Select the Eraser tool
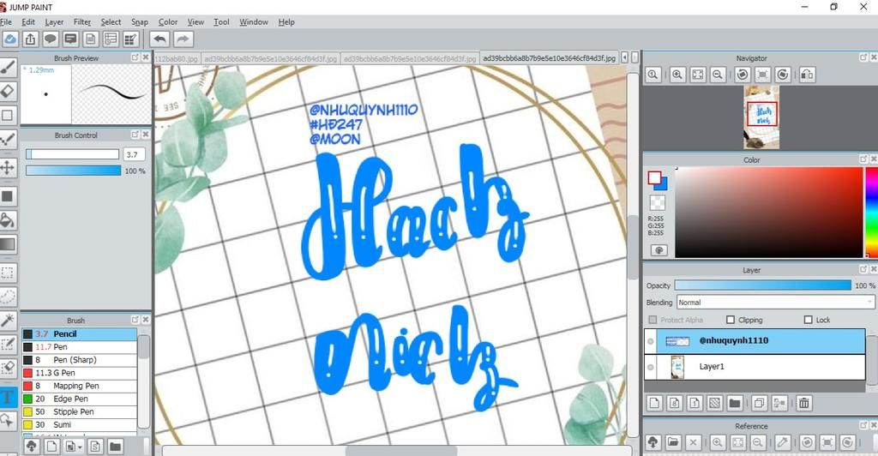This screenshot has width=878, height=456. click(x=7, y=91)
